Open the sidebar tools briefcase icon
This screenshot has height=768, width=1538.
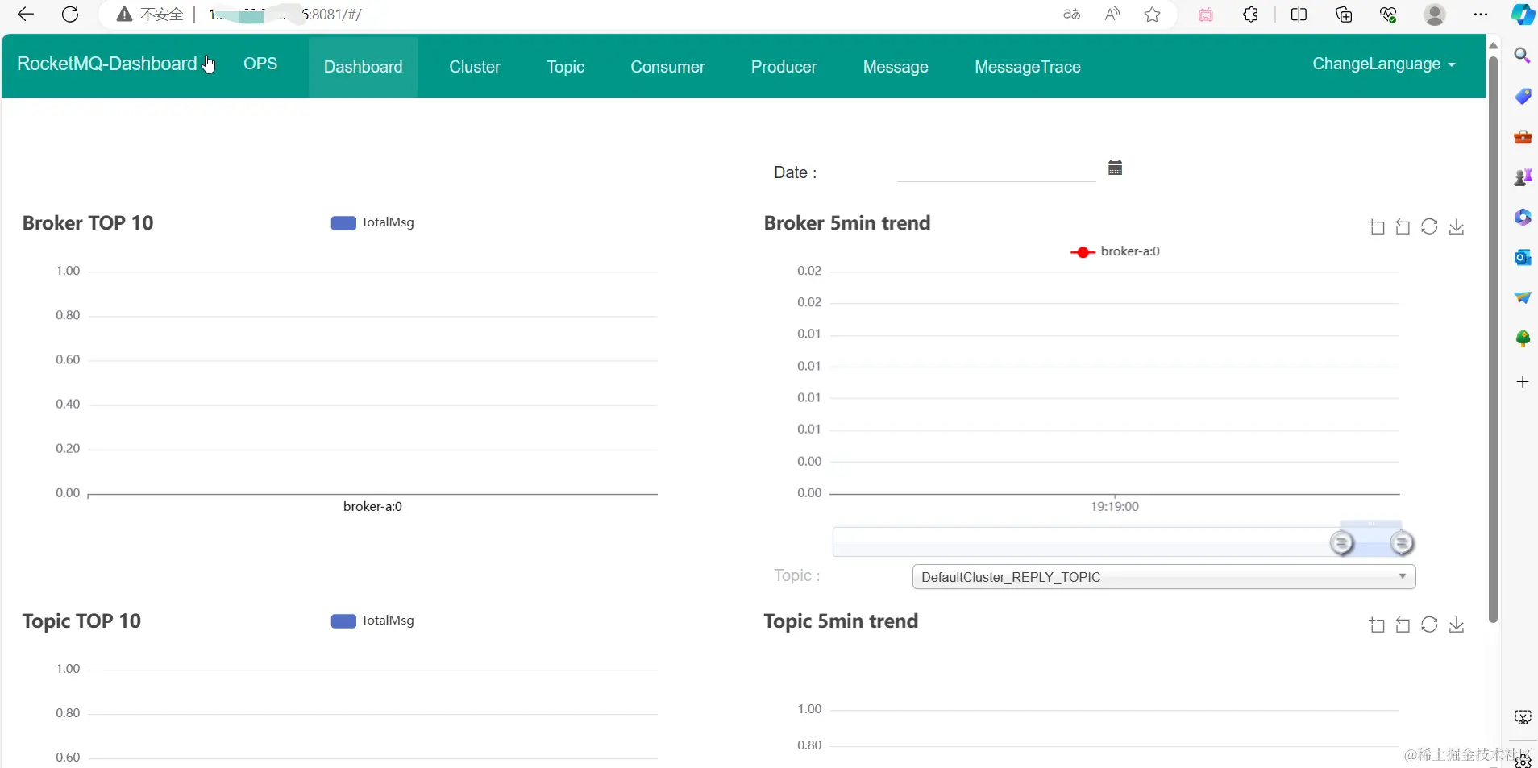(x=1523, y=137)
